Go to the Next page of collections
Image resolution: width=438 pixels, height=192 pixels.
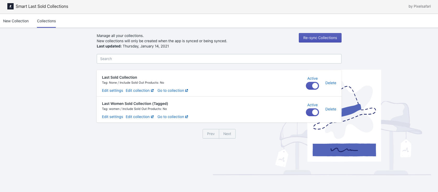227,134
